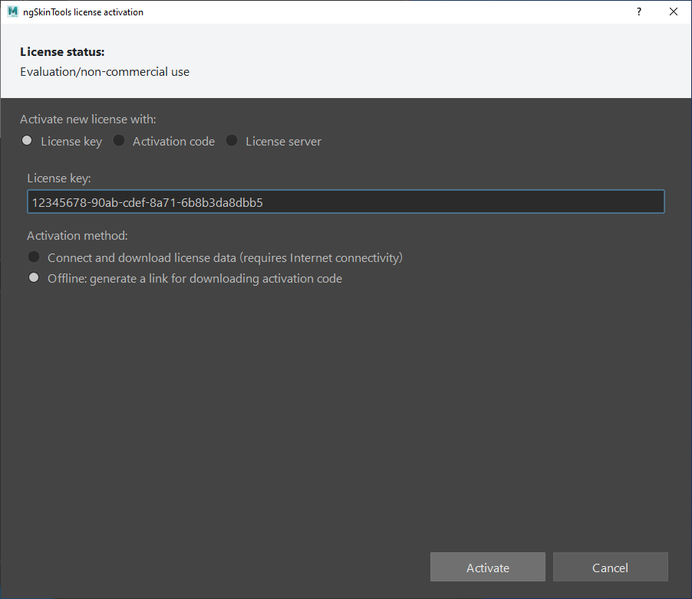This screenshot has height=599, width=692.
Task: Click into the License key text field
Action: 346,202
